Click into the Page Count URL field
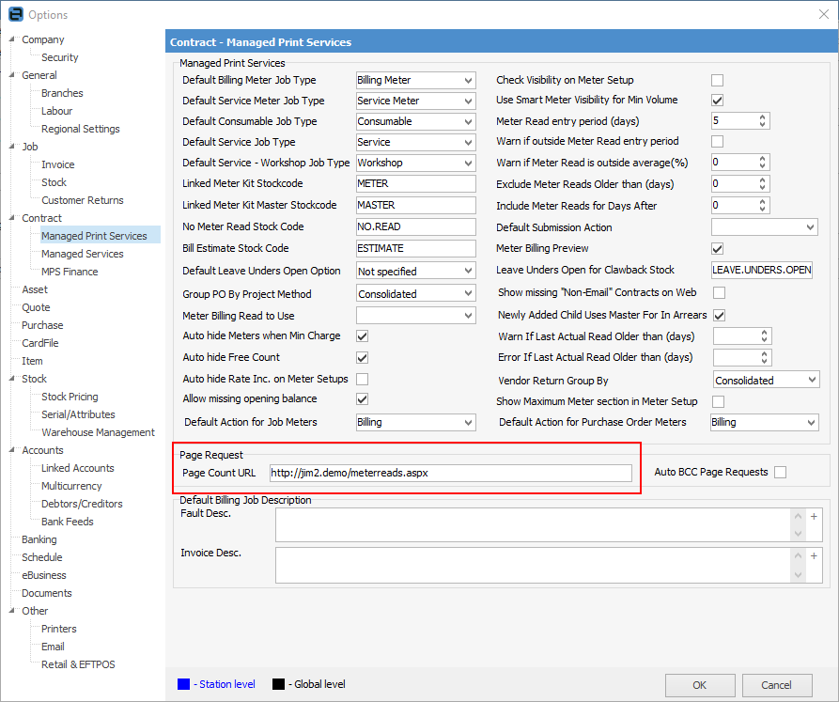Screen dimensions: 839x702 click(450, 473)
